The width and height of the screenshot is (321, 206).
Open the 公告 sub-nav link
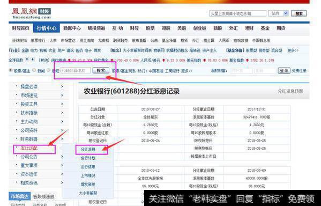point(154,41)
